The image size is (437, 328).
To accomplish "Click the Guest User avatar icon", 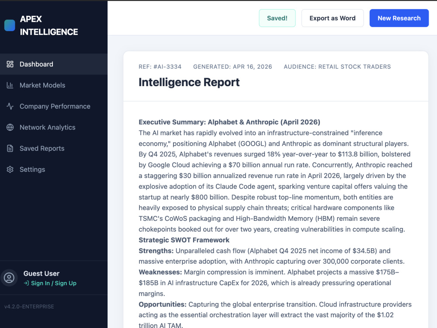I will pos(9,278).
